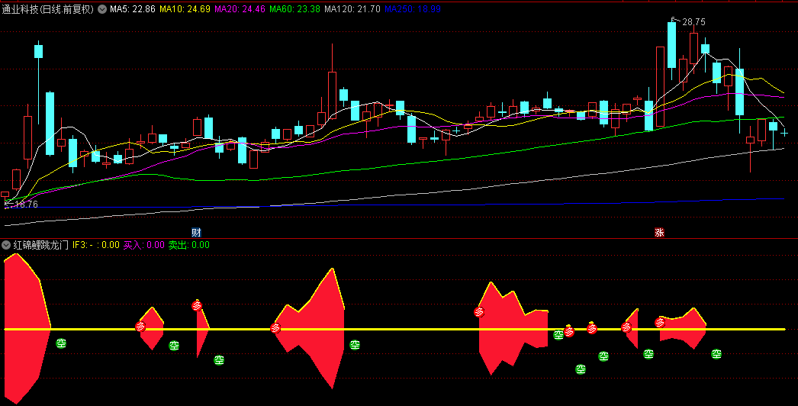Open the dropdown arrow beside 通业科技 title
The width and height of the screenshot is (798, 406).
[102, 9]
